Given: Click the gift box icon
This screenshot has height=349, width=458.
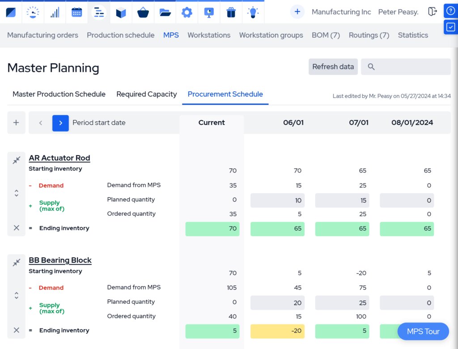Looking at the screenshot, I should (x=231, y=13).
